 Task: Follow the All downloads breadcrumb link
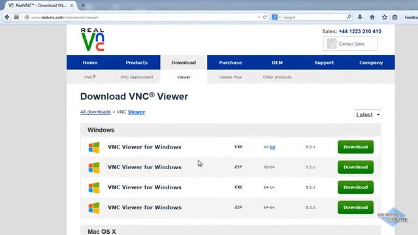95,112
